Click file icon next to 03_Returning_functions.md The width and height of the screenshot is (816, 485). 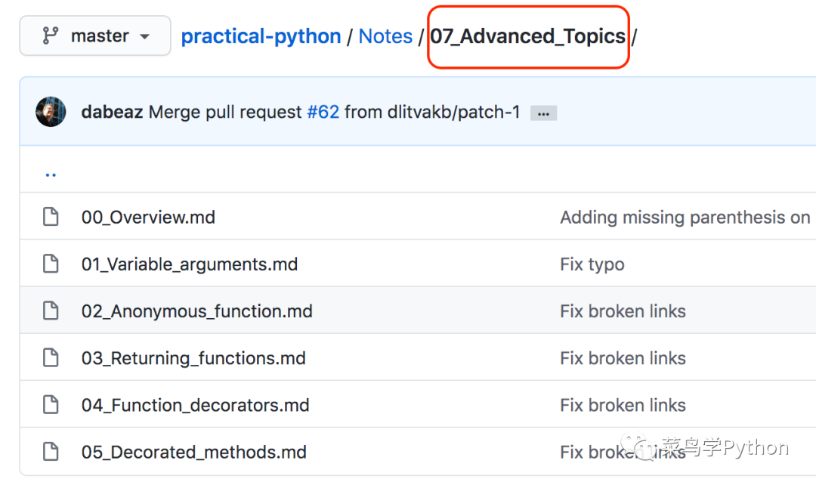[x=51, y=357]
